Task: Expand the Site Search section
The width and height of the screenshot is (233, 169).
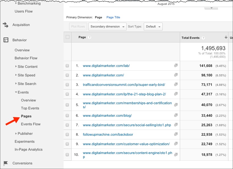Action: [x=16, y=83]
